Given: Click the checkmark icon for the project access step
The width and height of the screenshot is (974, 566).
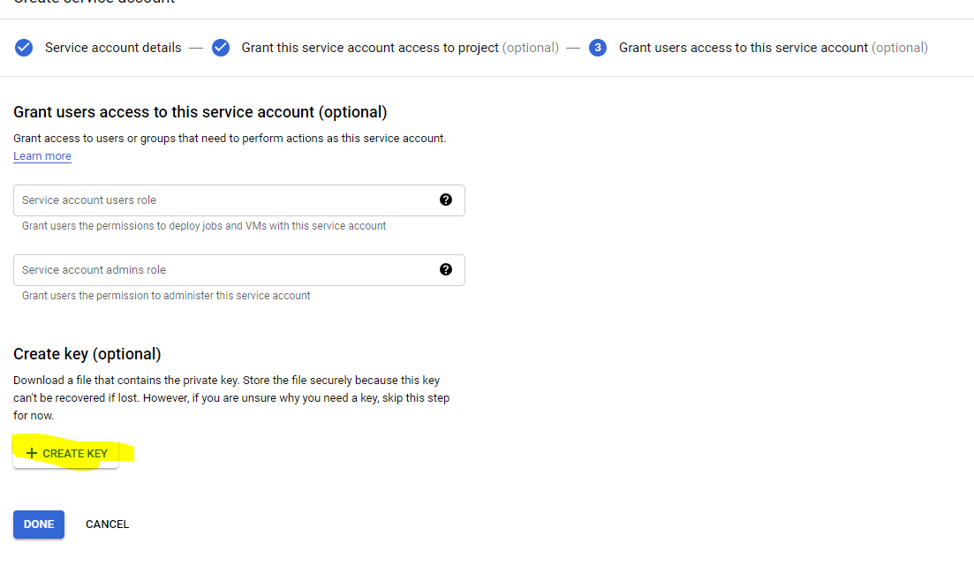Looking at the screenshot, I should pyautogui.click(x=221, y=48).
